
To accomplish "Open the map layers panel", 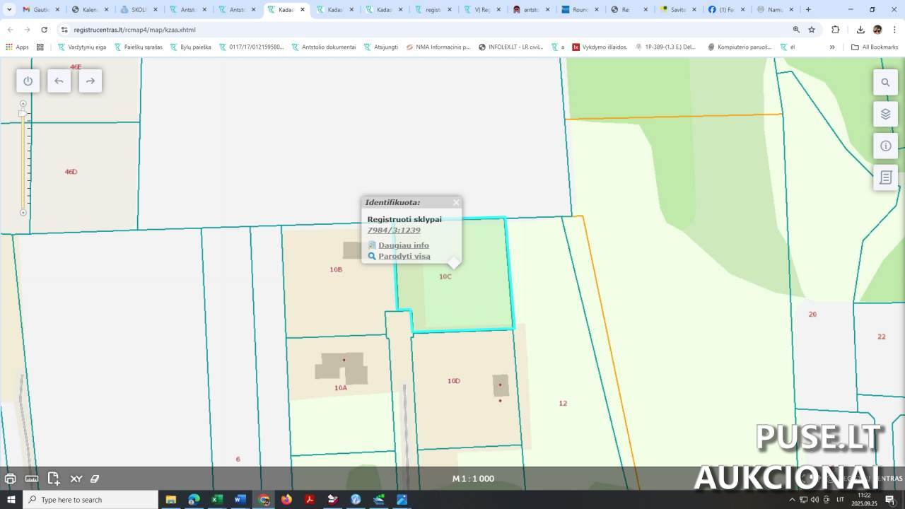I will tap(885, 114).
